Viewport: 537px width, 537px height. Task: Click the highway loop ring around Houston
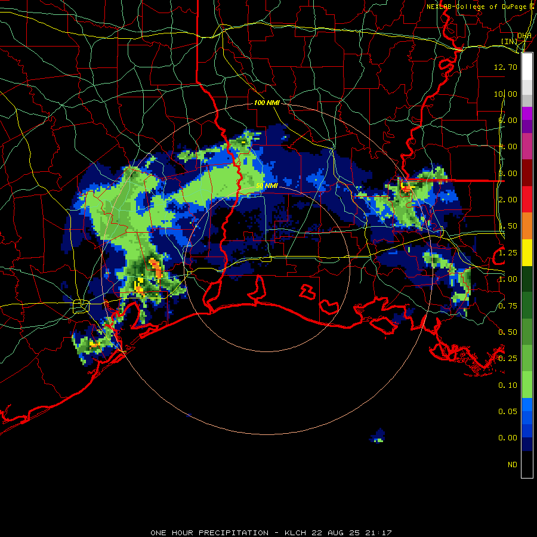pyautogui.click(x=81, y=306)
